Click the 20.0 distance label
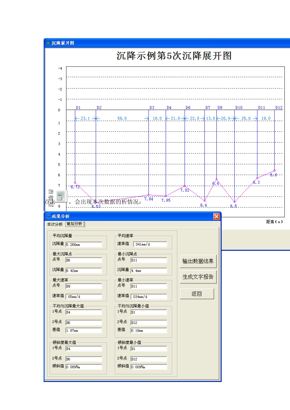Image resolution: width=290 pixels, height=410 pixels. click(x=225, y=118)
